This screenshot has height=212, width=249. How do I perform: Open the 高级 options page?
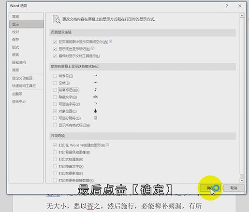(26, 70)
